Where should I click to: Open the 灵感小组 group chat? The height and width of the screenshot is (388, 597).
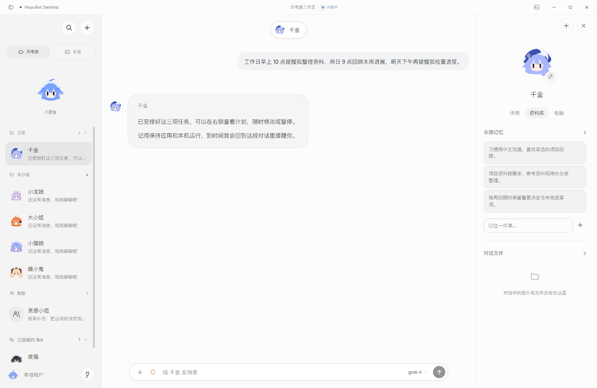pos(49,314)
